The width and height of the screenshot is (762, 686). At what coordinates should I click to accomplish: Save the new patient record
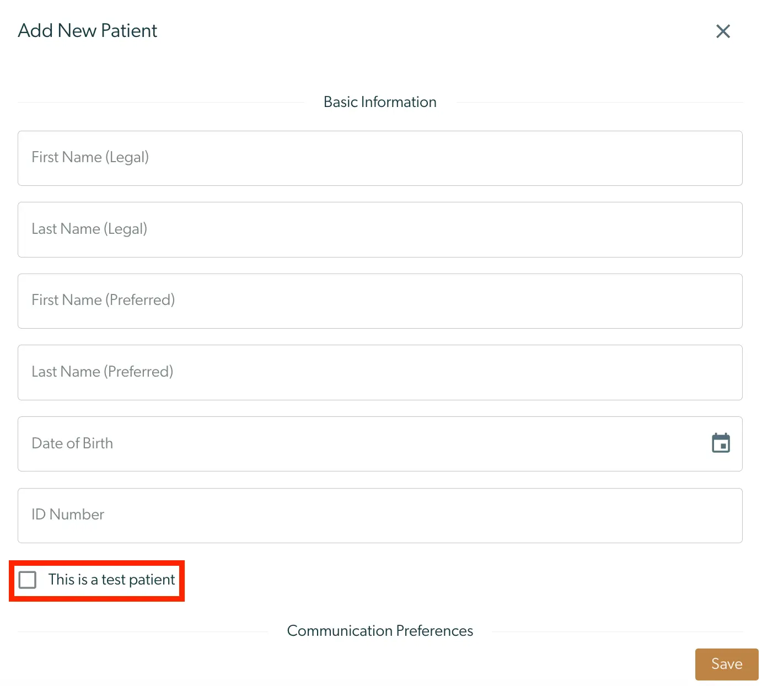pyautogui.click(x=726, y=664)
